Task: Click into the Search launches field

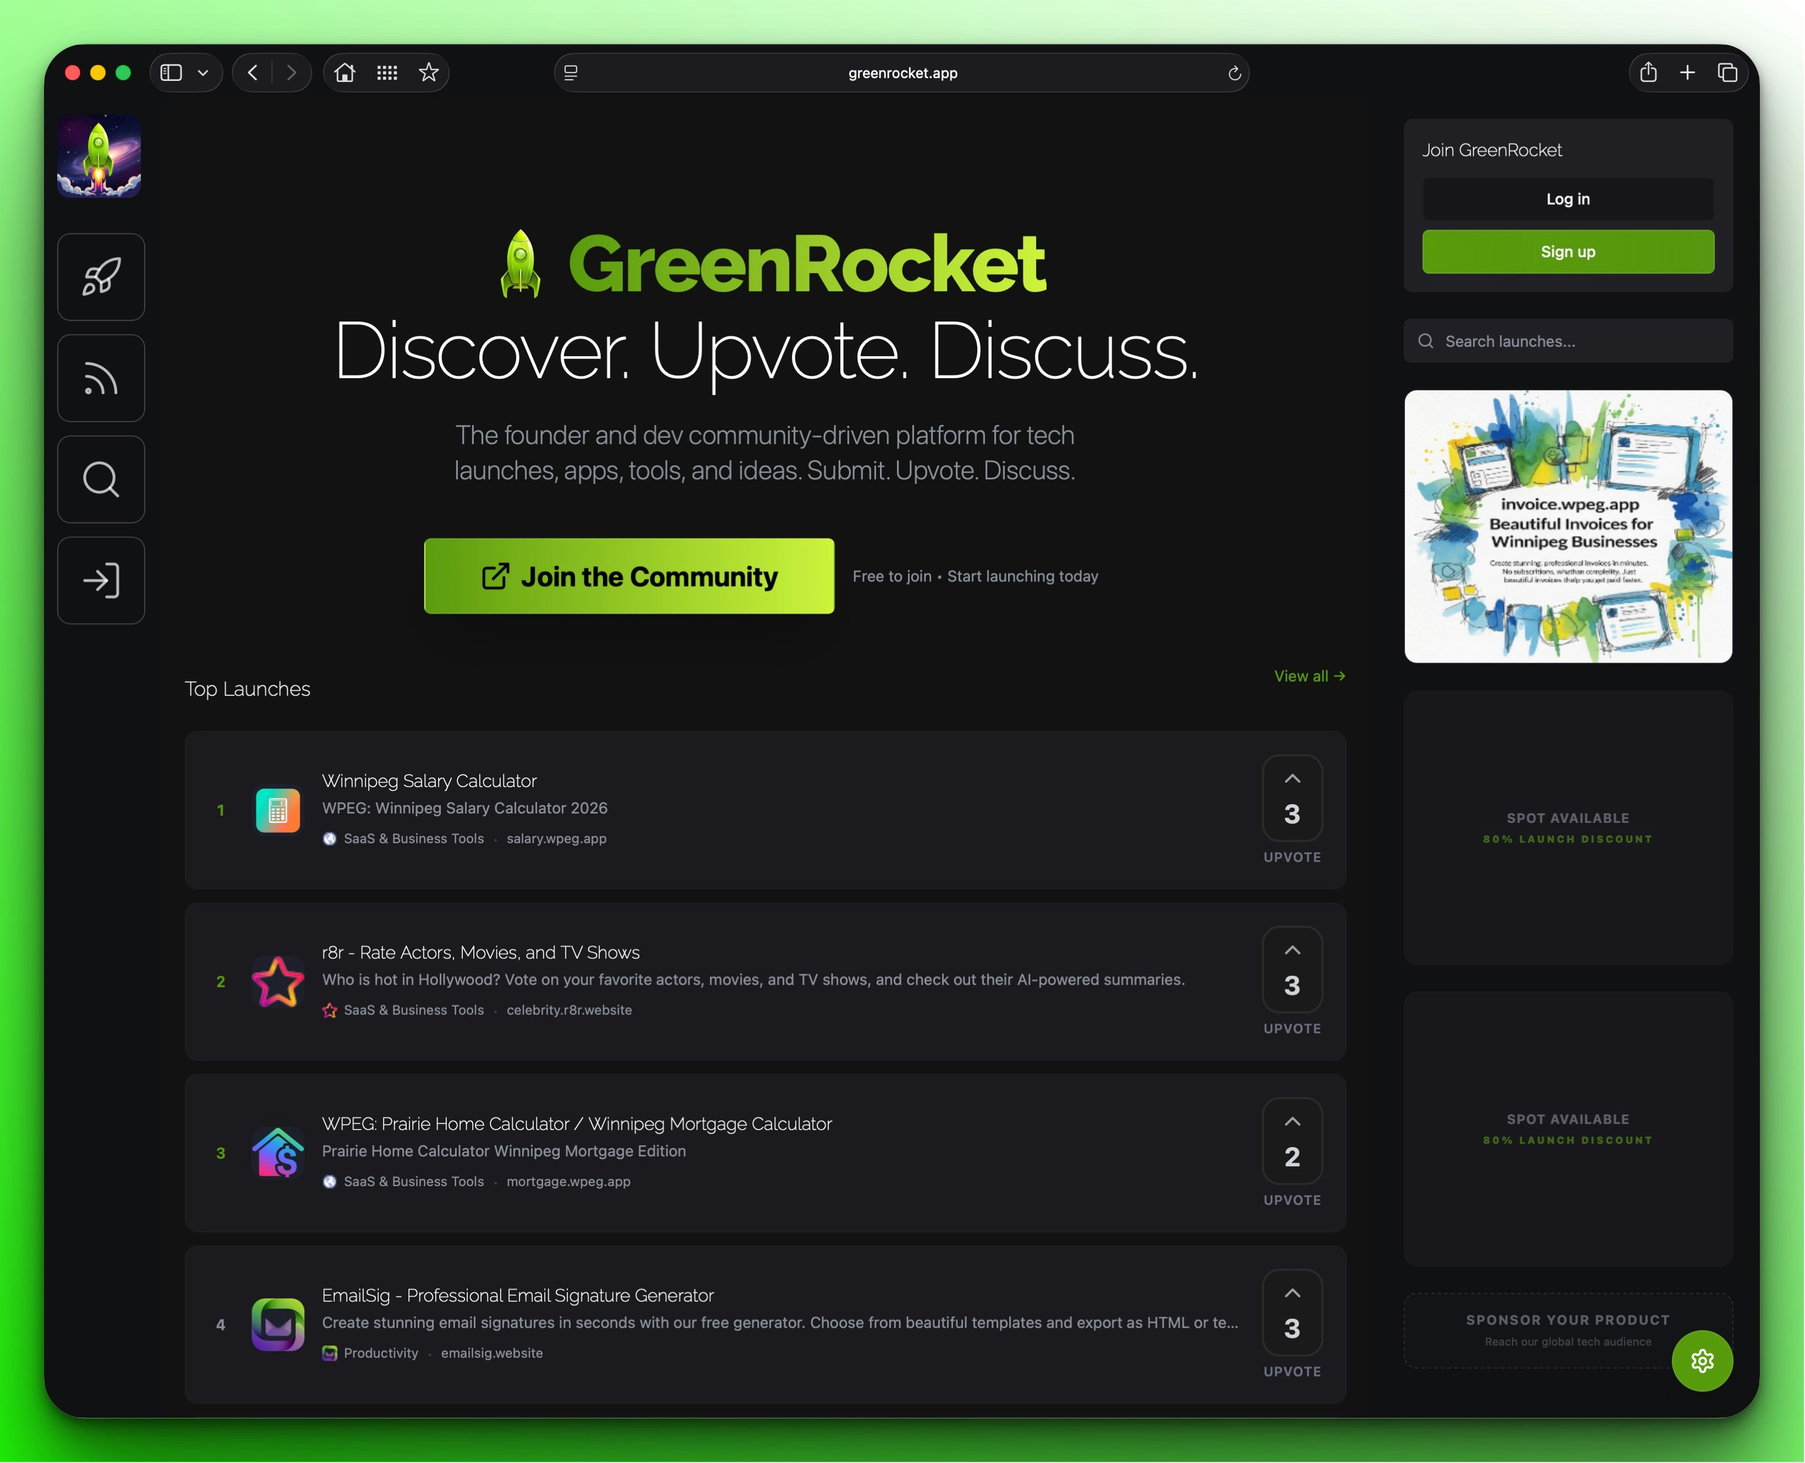Action: click(1567, 341)
